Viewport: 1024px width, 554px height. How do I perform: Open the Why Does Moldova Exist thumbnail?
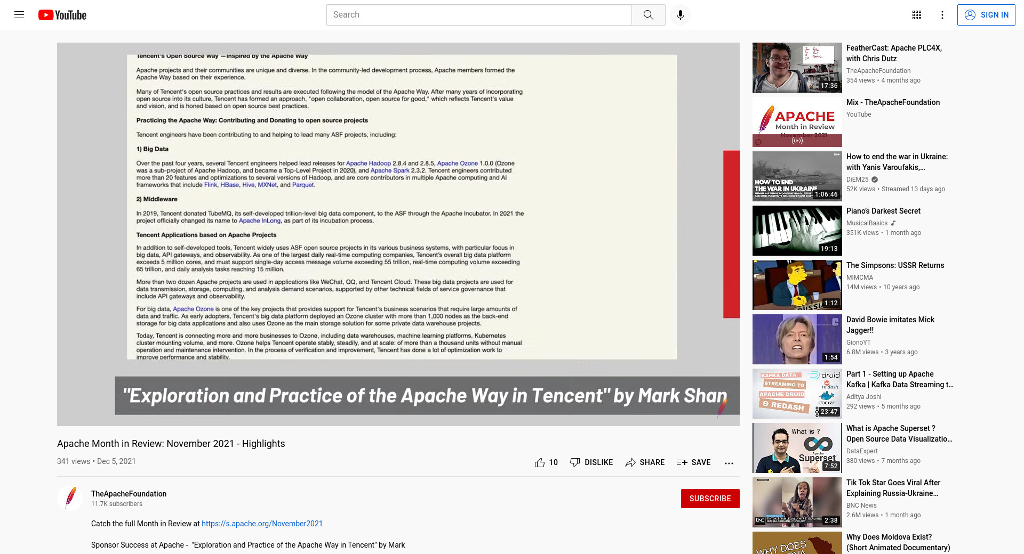click(x=797, y=543)
